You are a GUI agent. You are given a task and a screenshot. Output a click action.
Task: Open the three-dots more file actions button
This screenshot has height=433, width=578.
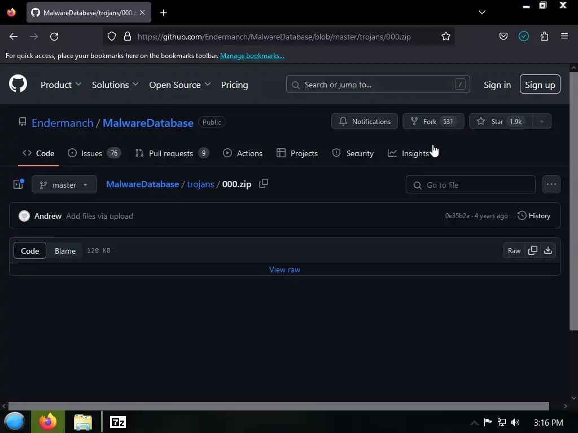(x=551, y=184)
